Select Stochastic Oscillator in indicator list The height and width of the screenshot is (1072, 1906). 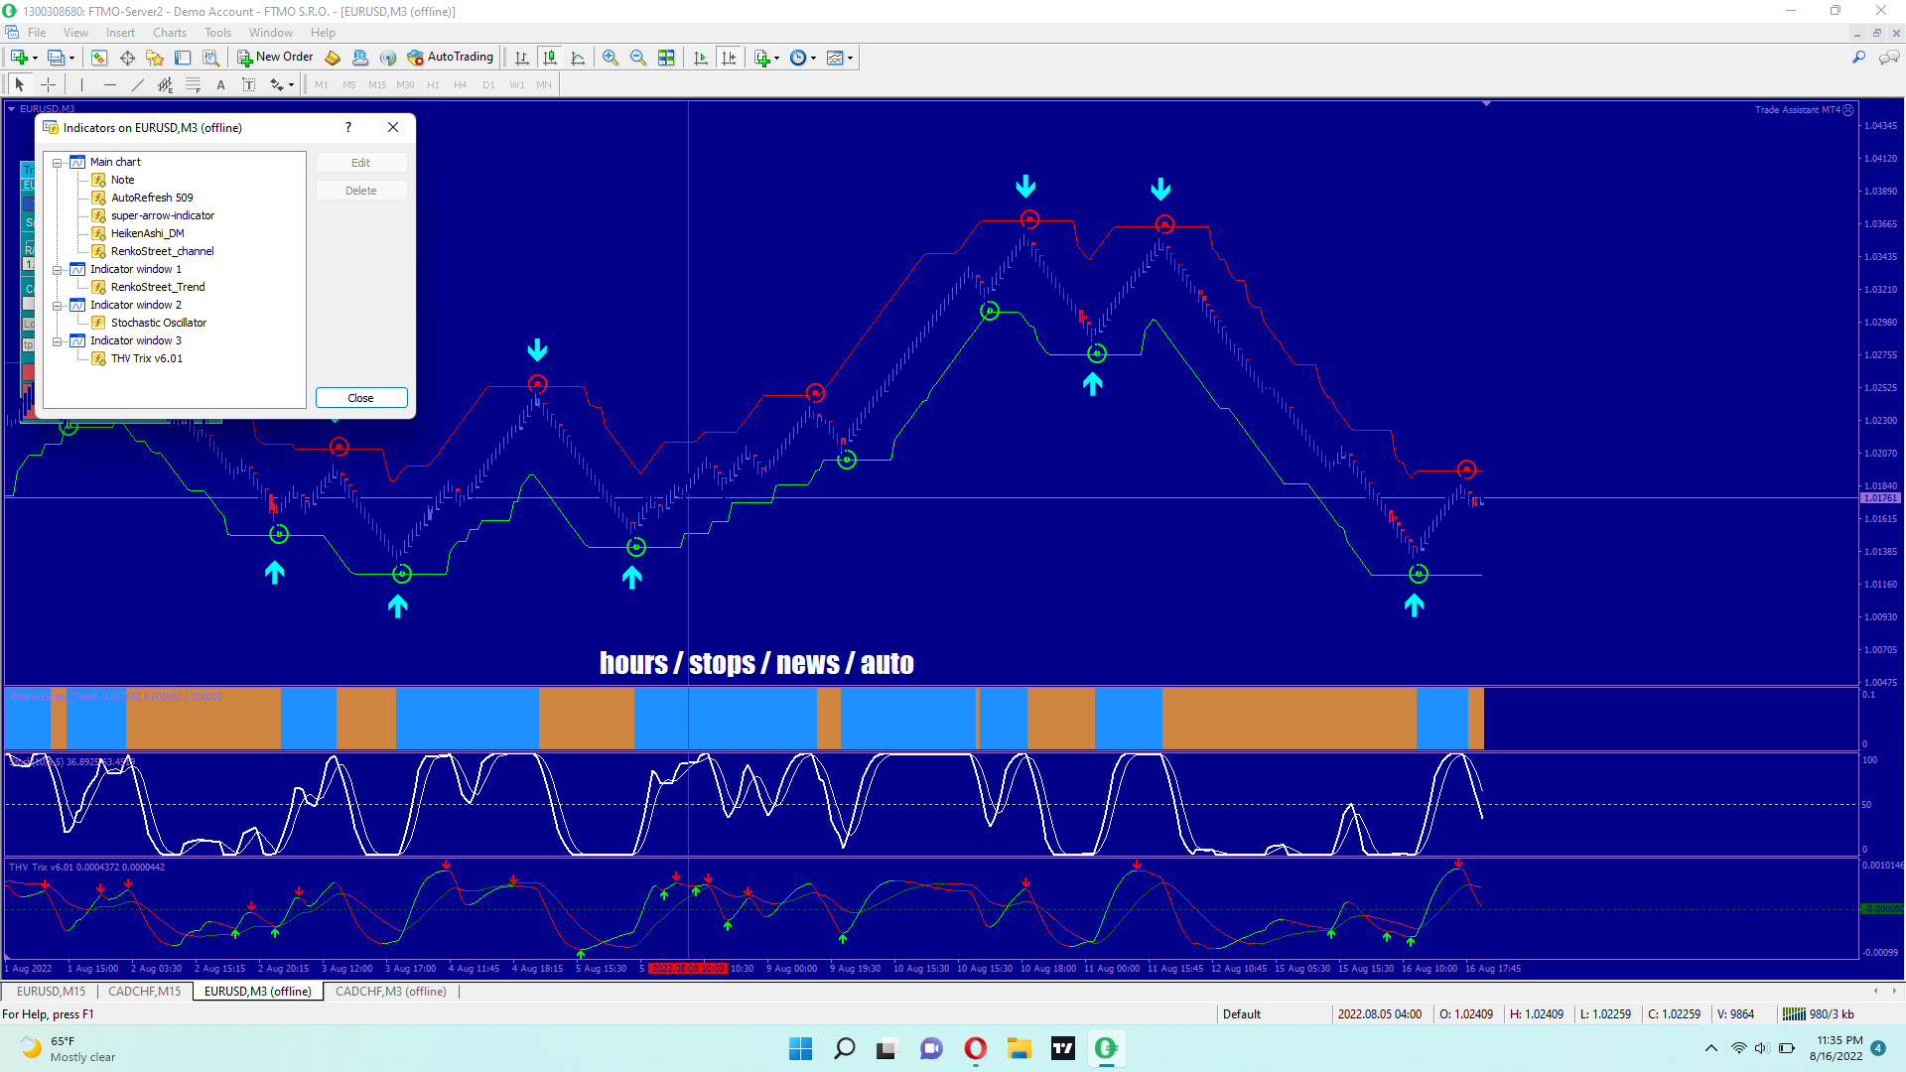pos(159,323)
